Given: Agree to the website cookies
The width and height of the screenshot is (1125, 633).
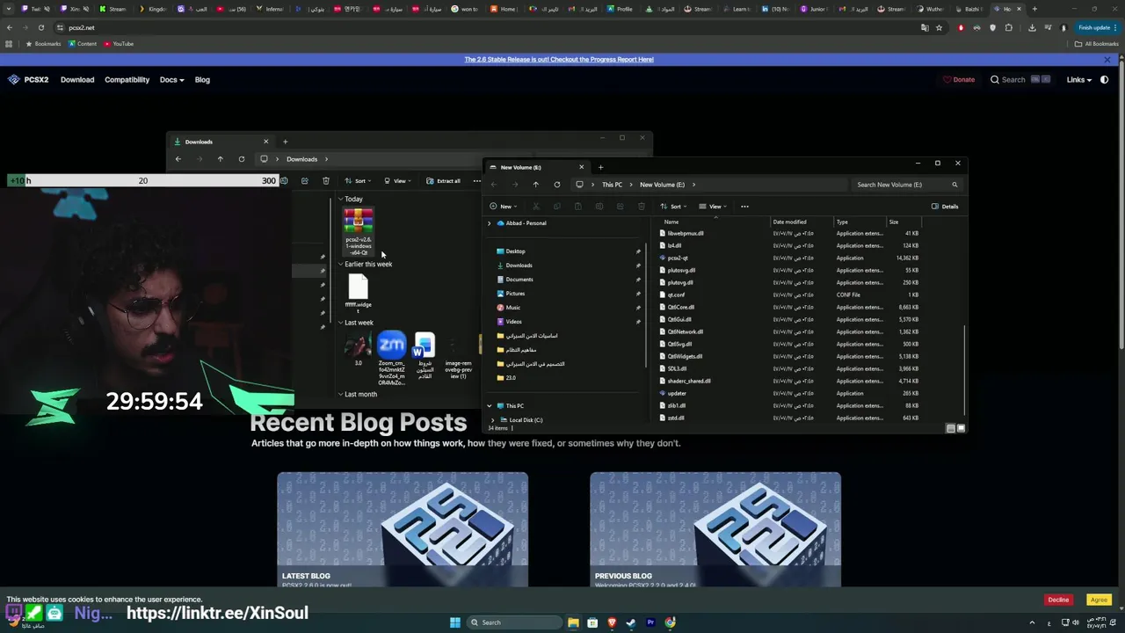Looking at the screenshot, I should 1099,600.
